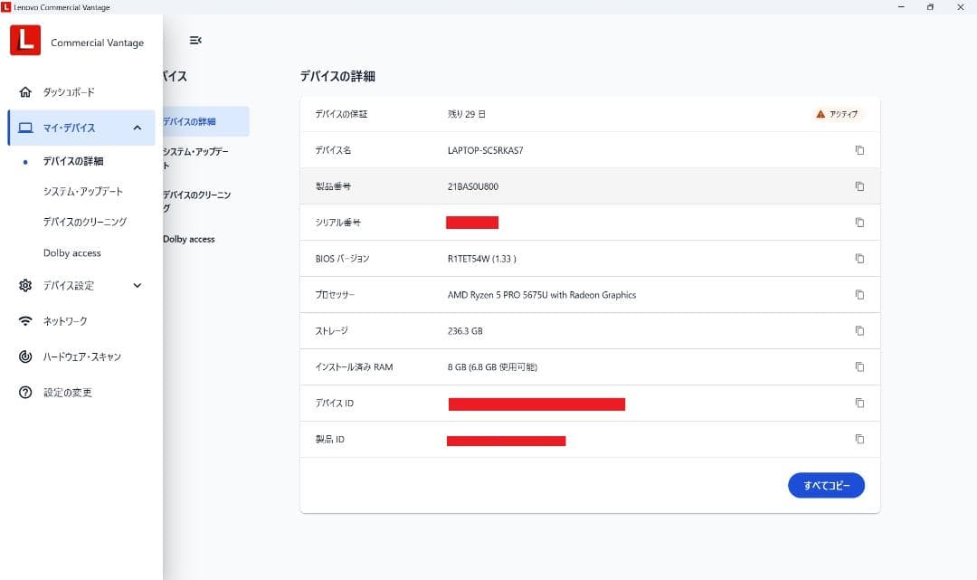Click the アクティブ warranty status badge
This screenshot has width=977, height=580.
(838, 114)
